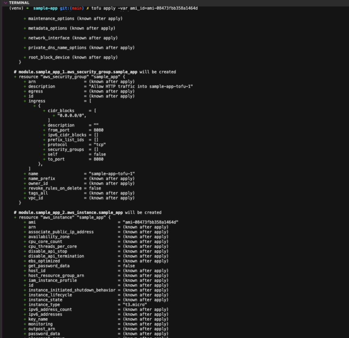Click the get_password_data attribute line
Viewport: 349px width, 338px height.
[x=49, y=266]
